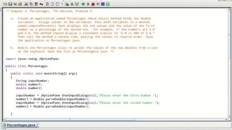Click the 'double number1;' line

29,84
